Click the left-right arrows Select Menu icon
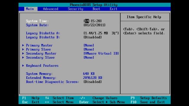This screenshot has height=106, width=189. pos(47,102)
